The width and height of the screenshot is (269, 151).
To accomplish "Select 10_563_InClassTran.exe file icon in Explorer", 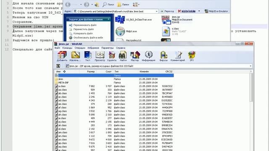I will [120, 20].
